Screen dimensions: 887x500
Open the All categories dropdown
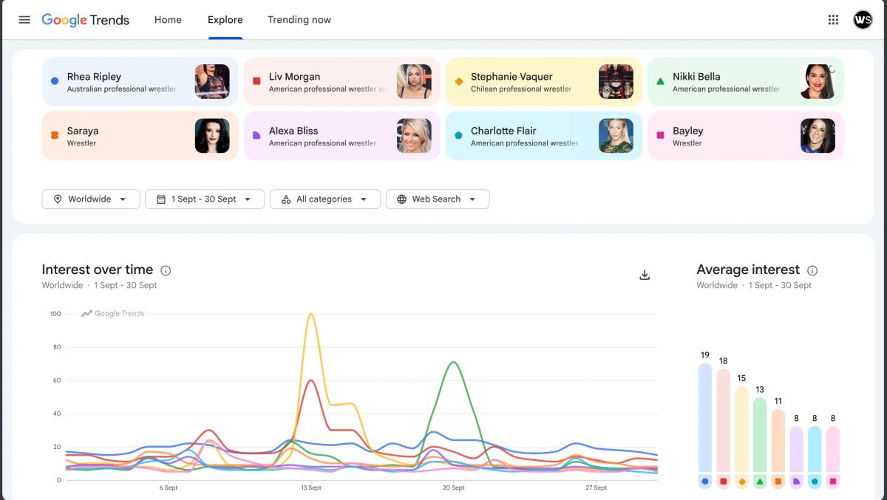pyautogui.click(x=325, y=199)
